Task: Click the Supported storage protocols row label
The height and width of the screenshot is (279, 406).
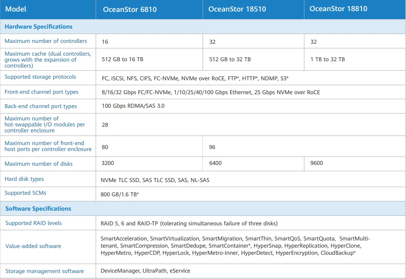Action: (x=40, y=77)
